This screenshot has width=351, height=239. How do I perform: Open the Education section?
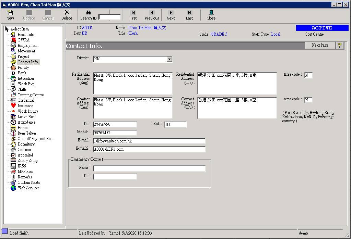[x=26, y=78]
